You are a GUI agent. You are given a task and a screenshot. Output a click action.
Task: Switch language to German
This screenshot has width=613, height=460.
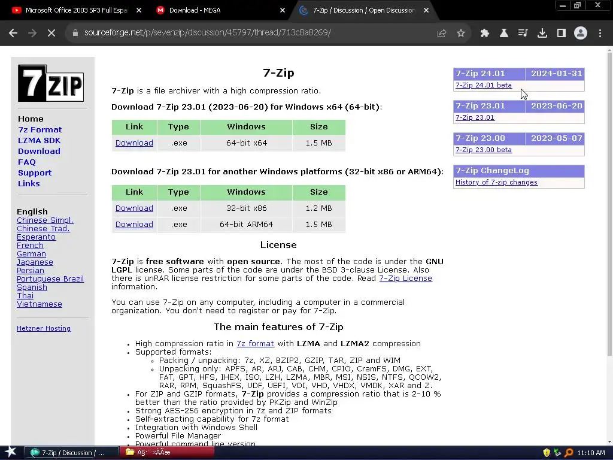click(31, 254)
